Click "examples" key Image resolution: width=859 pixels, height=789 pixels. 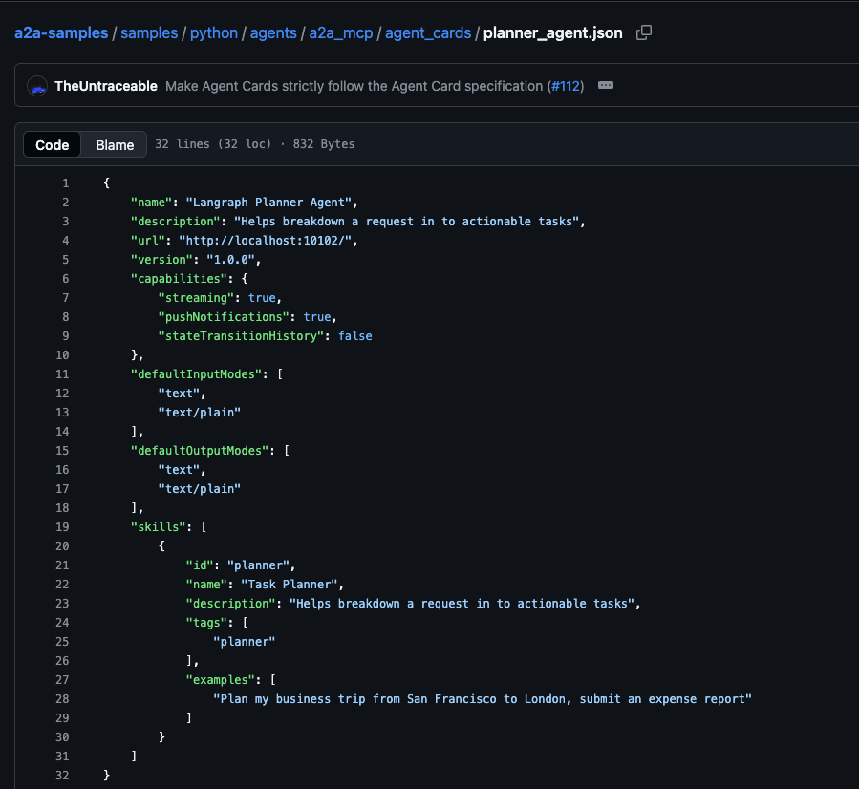click(220, 679)
